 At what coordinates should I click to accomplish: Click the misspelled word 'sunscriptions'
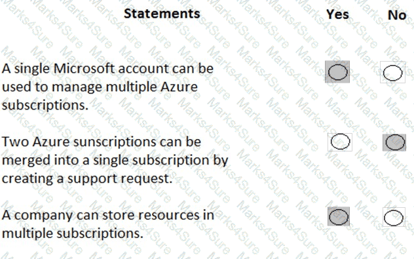point(115,142)
